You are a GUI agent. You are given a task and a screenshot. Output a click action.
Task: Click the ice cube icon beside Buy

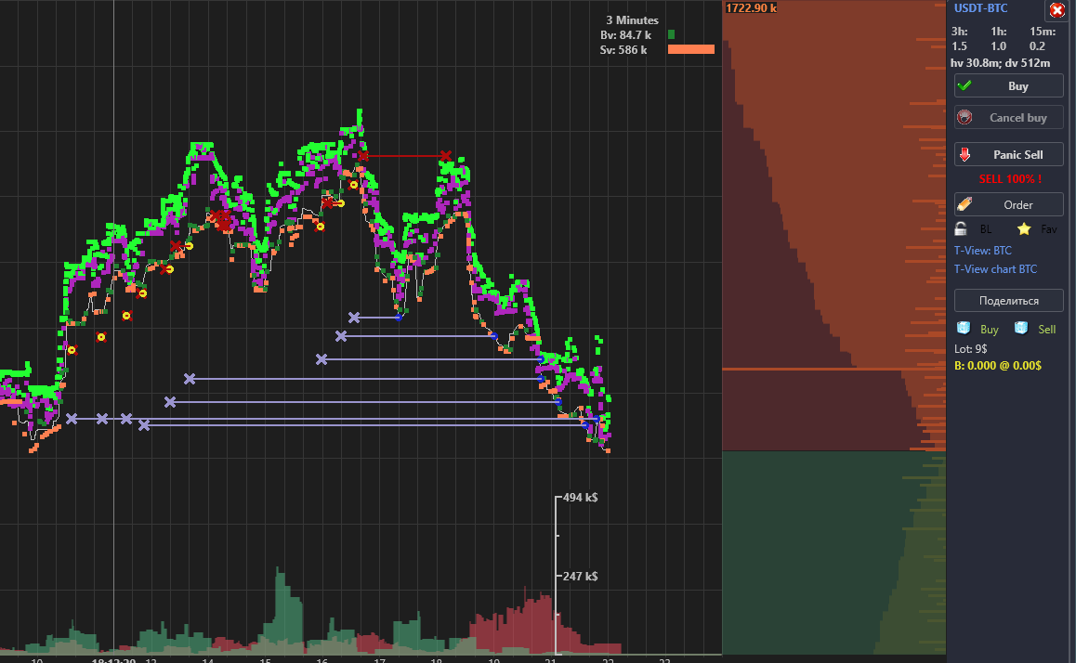(x=964, y=329)
